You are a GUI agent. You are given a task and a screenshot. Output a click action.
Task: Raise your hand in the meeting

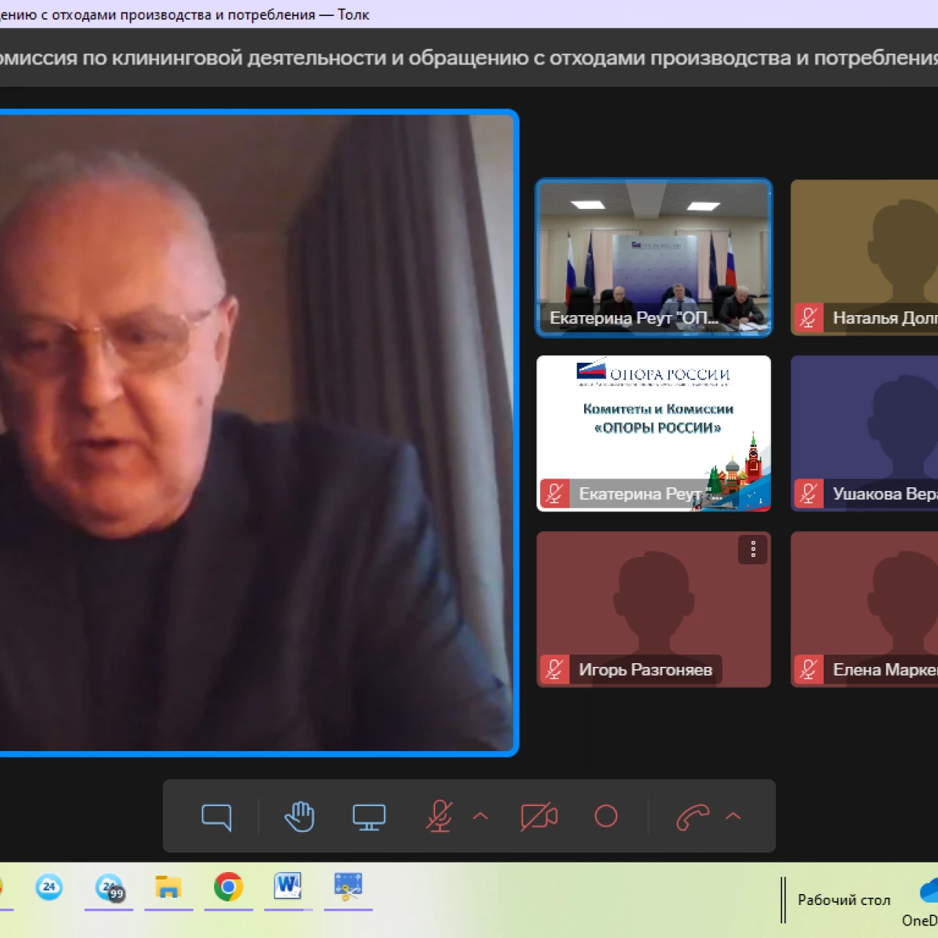point(300,816)
